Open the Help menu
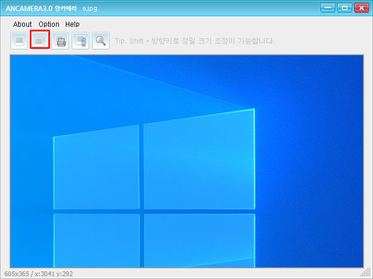 coord(72,24)
